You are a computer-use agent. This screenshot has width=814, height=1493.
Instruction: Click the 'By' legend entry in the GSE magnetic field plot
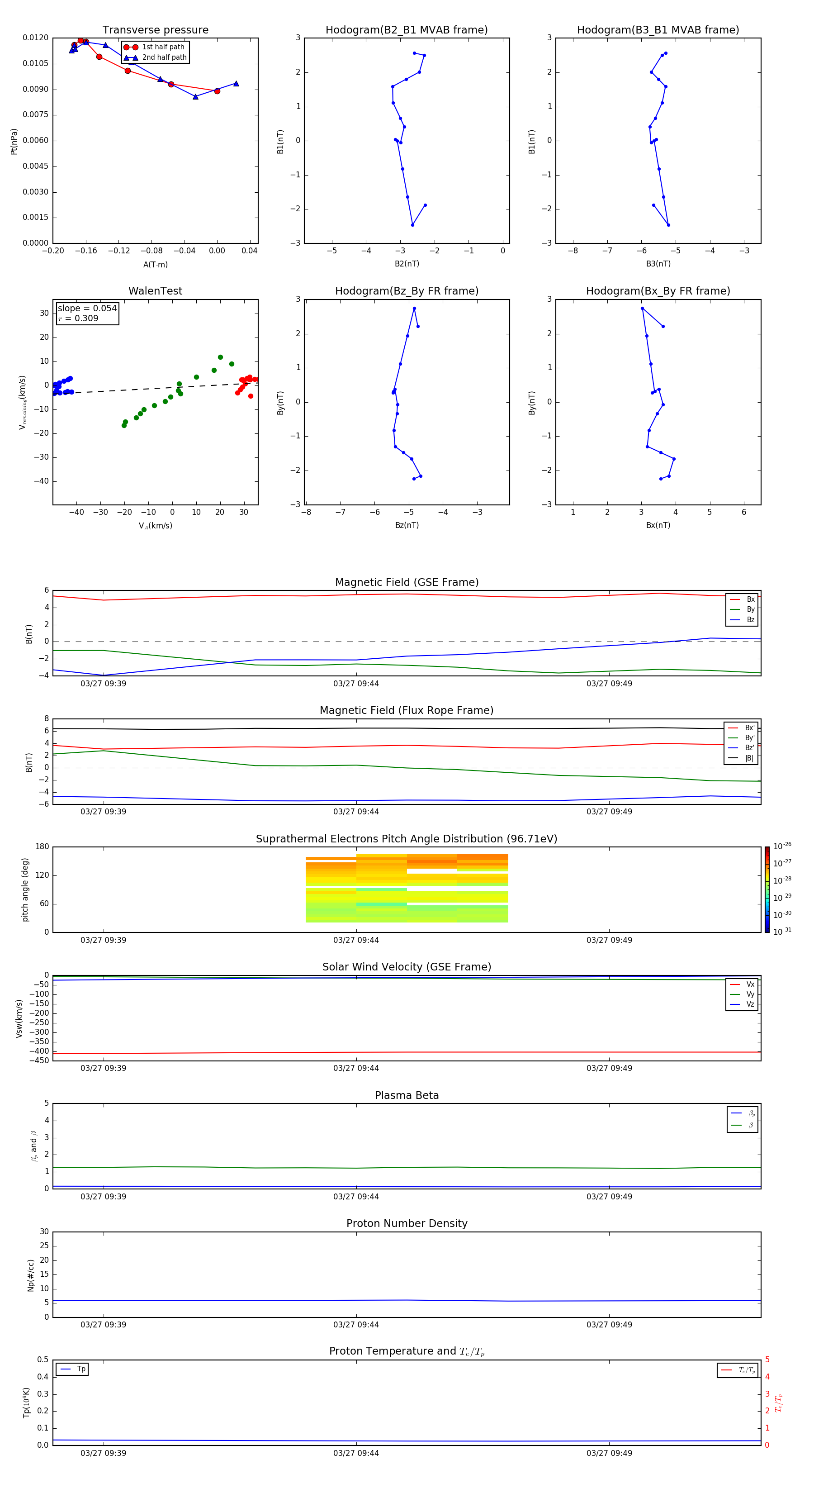point(743,609)
